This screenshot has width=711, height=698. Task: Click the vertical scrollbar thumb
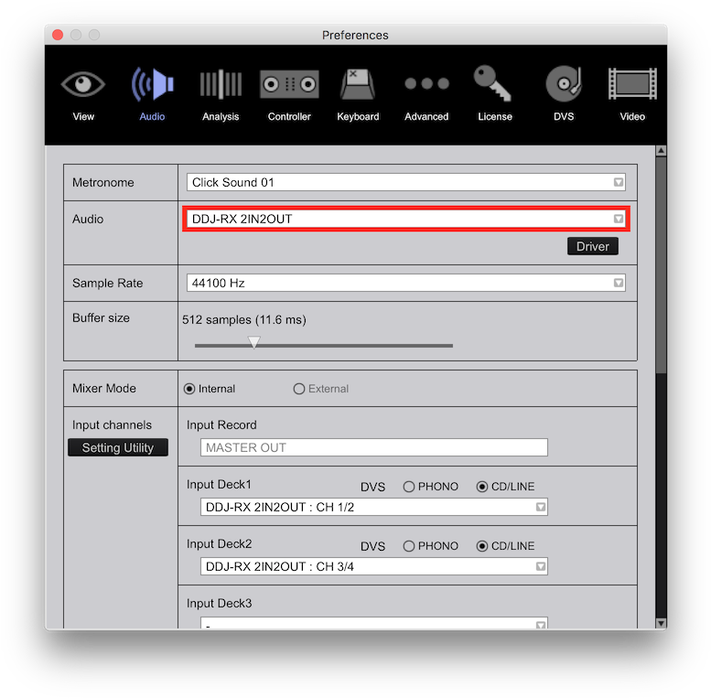661,265
